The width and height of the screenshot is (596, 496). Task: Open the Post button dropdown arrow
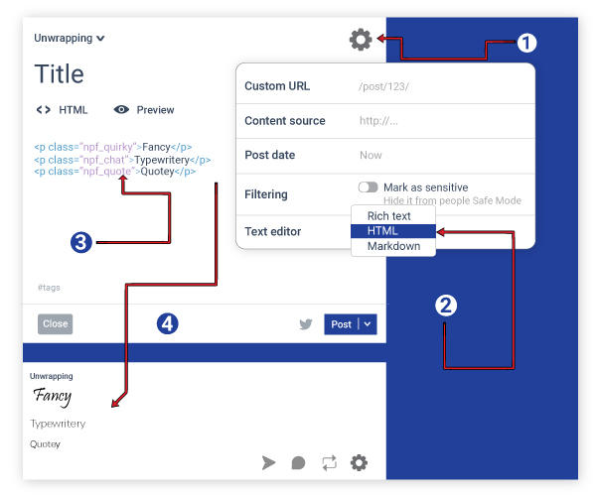[368, 324]
